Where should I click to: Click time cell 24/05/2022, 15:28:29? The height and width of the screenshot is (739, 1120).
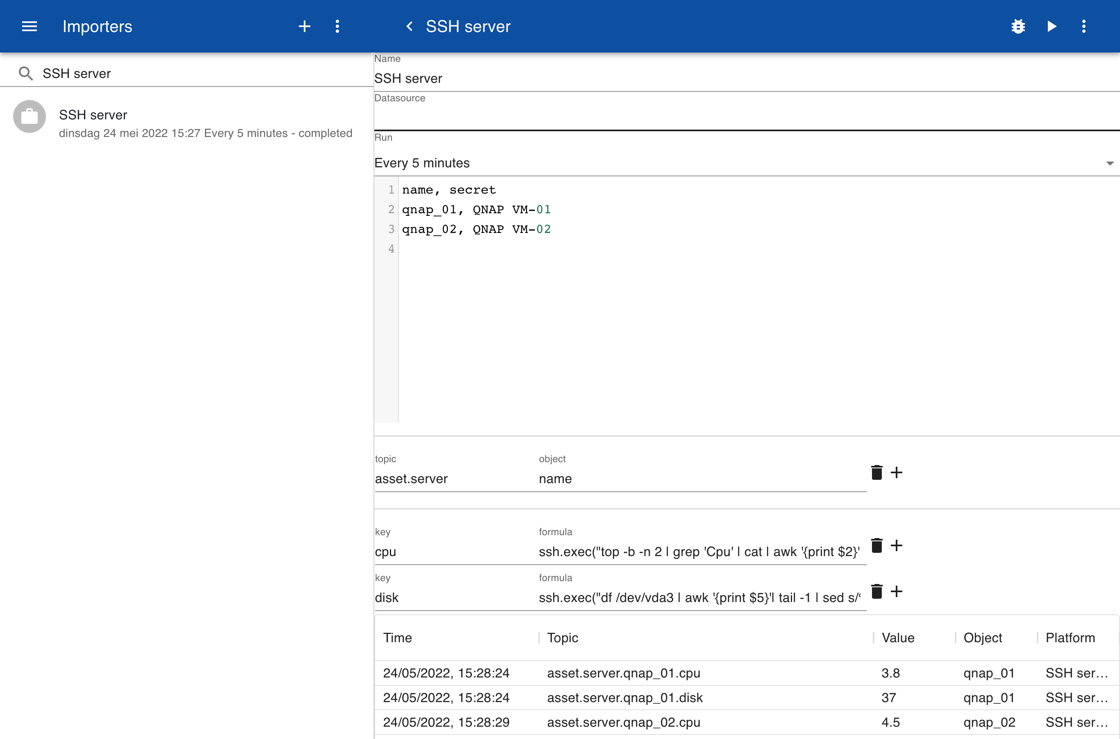446,722
